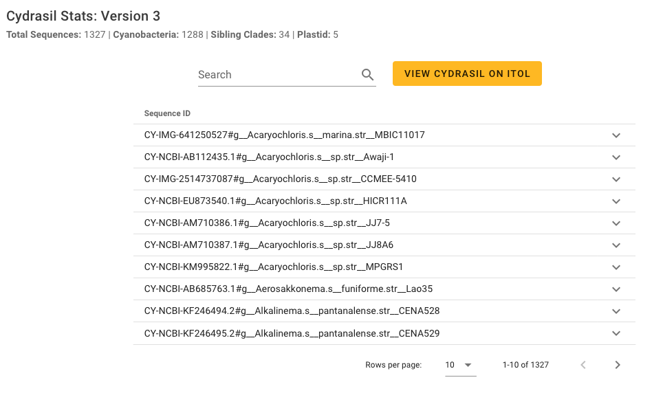Click the Plastid: 5 stat
Screen dimensions: 652x393
[318, 34]
